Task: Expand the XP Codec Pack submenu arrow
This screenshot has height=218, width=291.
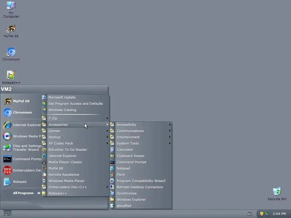Action: click(107, 143)
